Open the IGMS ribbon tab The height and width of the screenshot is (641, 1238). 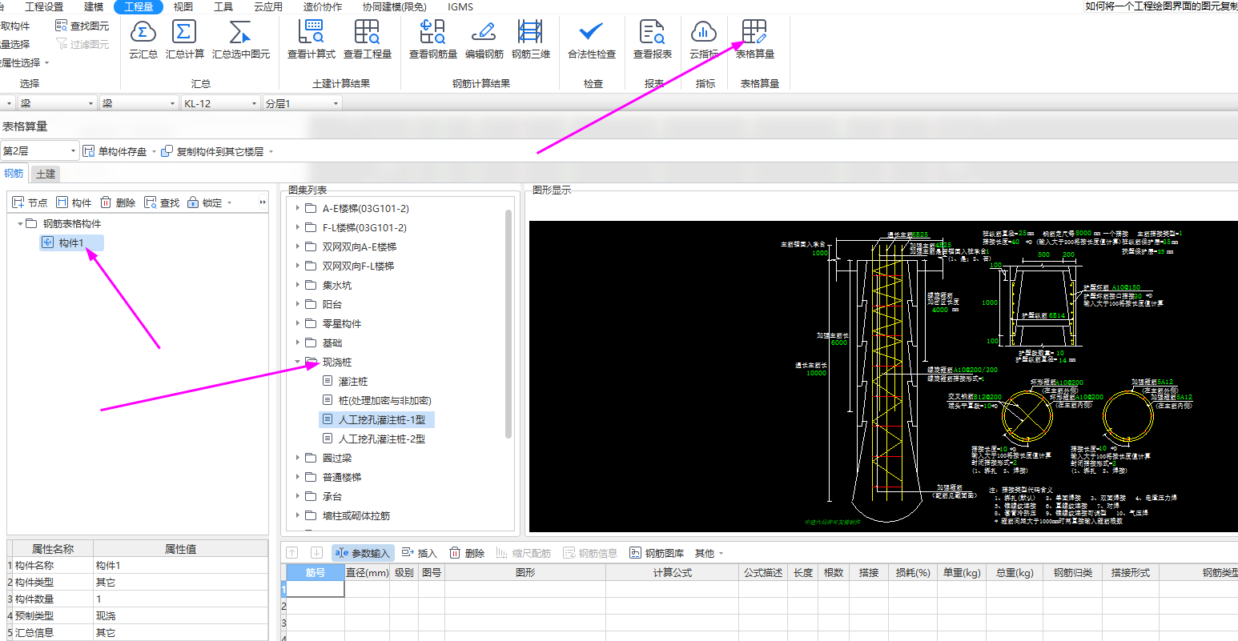pos(460,6)
